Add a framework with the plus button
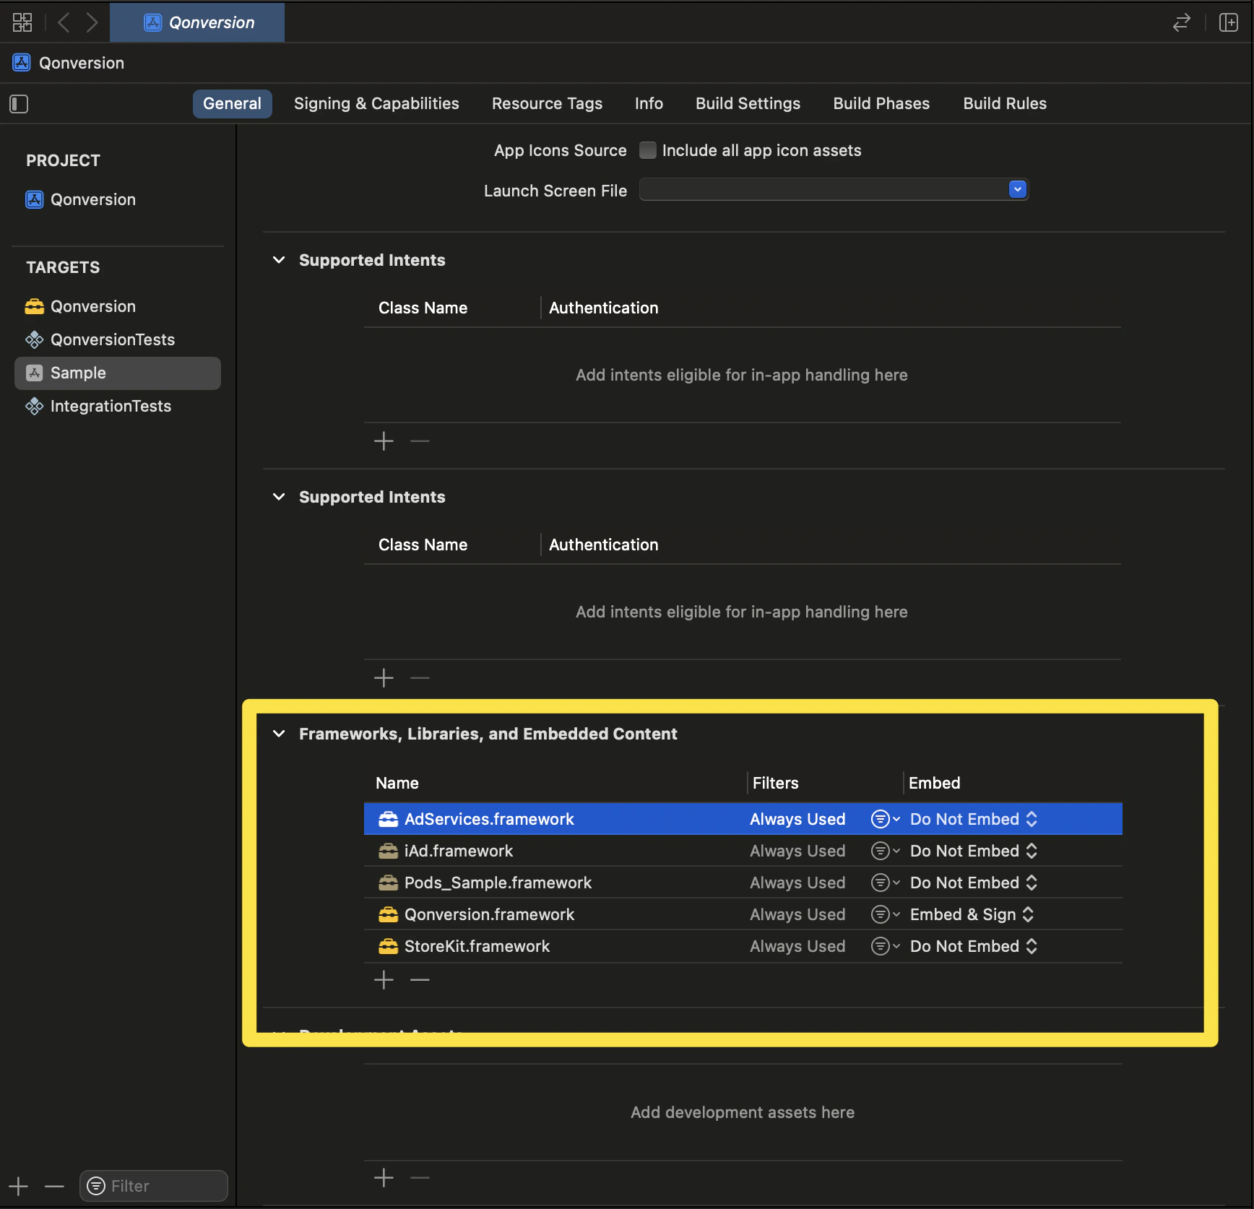 click(384, 980)
